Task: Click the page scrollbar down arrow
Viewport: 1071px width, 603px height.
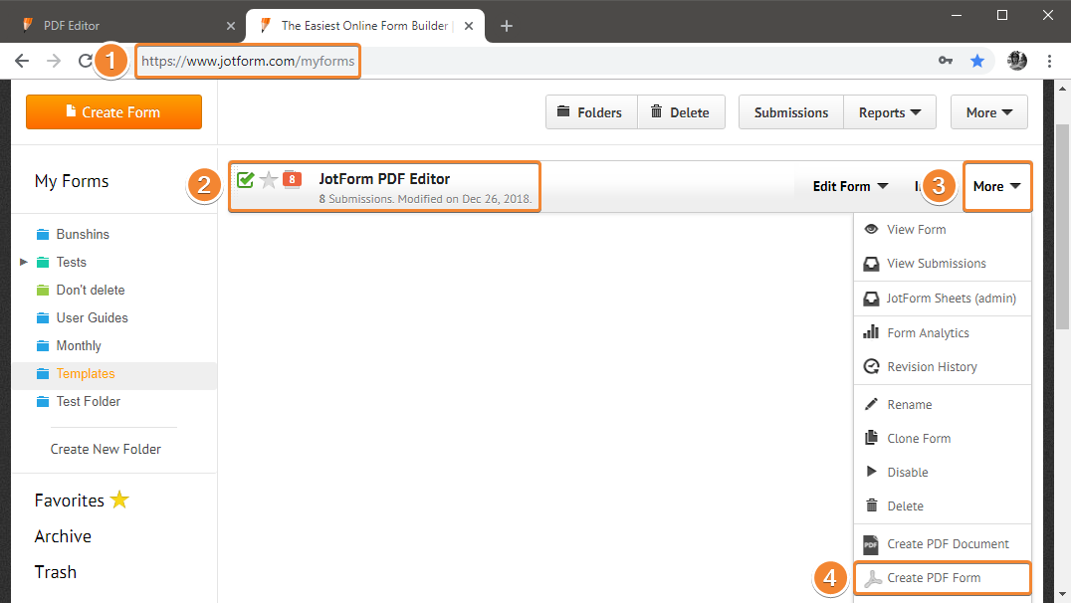Action: click(x=1062, y=594)
